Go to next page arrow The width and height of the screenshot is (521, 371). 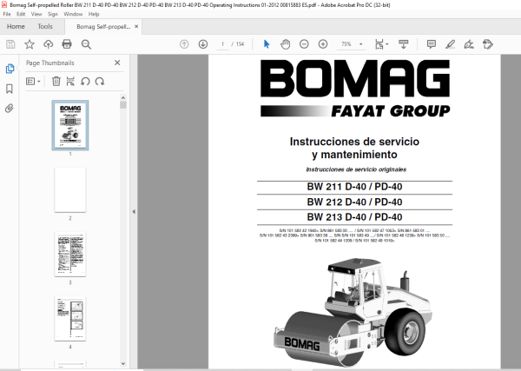[x=203, y=44]
